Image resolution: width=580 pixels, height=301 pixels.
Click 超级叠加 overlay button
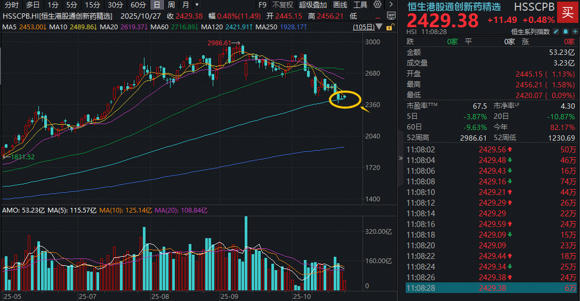[313, 5]
